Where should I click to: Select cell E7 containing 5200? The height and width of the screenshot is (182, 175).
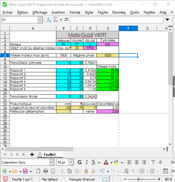click(108, 55)
